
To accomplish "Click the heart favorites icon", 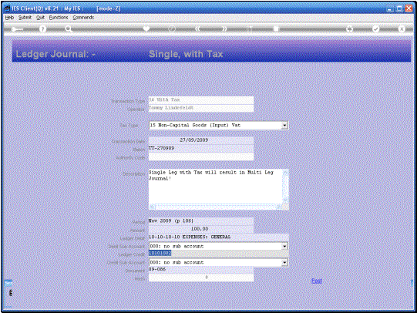I will click(x=146, y=29).
